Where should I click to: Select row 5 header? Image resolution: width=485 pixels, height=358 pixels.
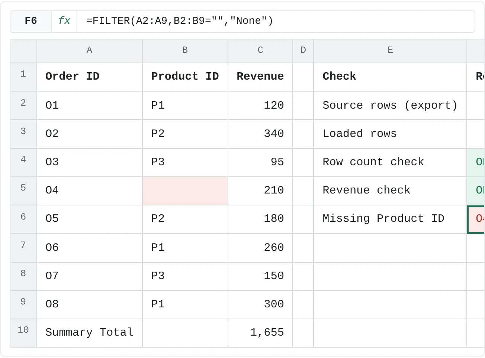point(23,191)
